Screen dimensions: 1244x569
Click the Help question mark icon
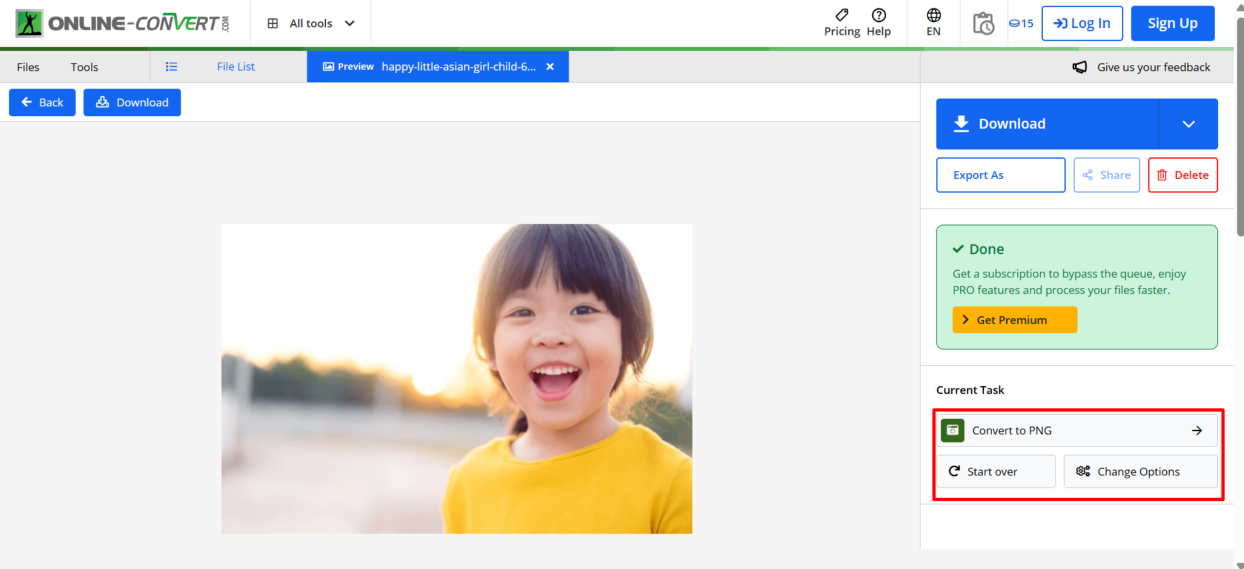click(878, 16)
